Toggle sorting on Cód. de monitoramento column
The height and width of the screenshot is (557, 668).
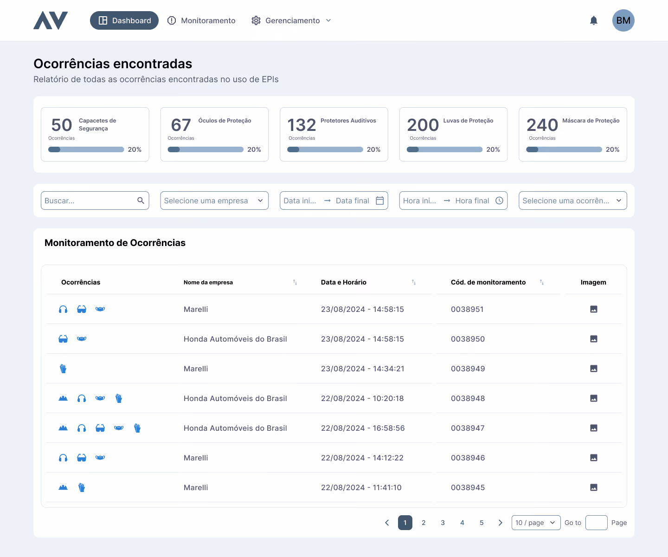541,282
